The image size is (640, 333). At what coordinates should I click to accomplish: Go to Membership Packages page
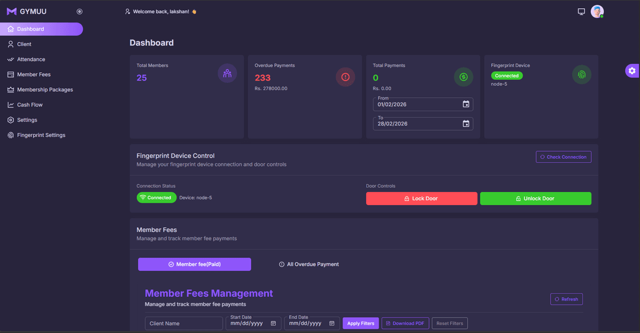pyautogui.click(x=45, y=89)
